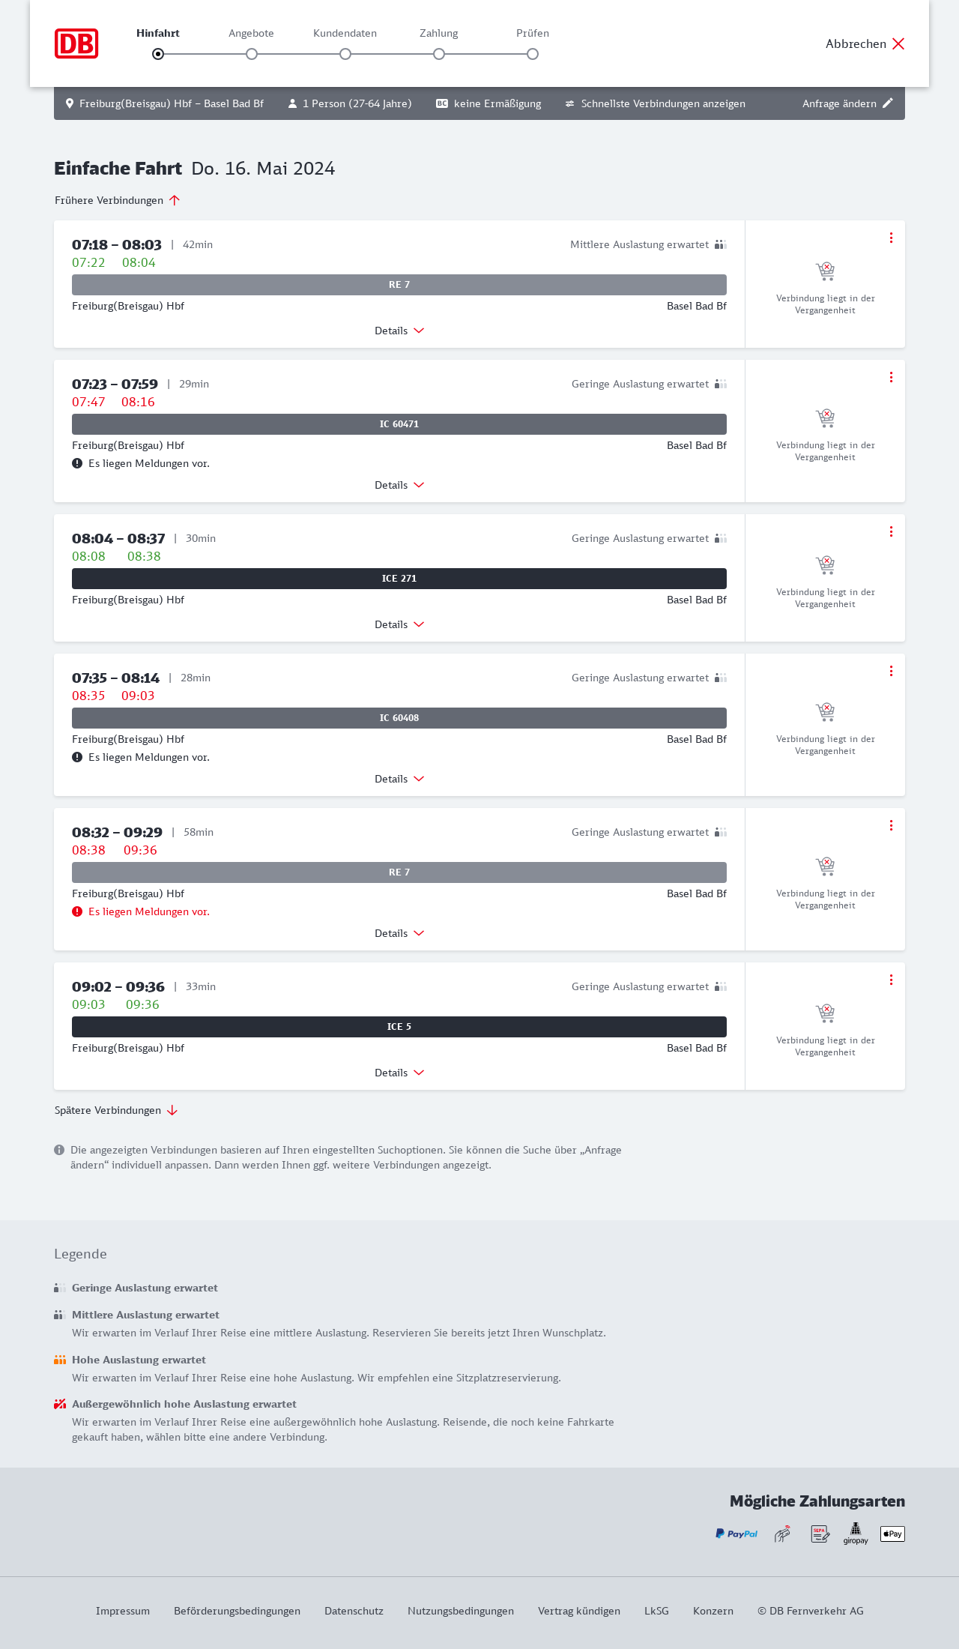Load later connections via Spätere Verbindungen

tap(116, 1110)
